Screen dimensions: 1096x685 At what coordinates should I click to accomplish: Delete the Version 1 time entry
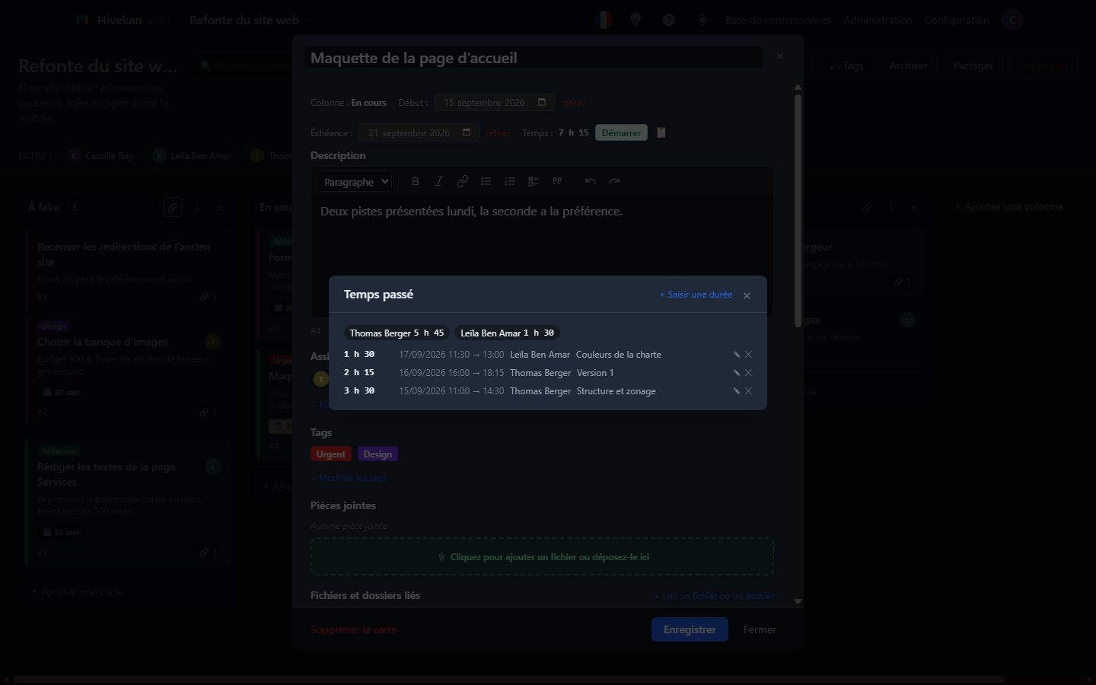click(748, 373)
